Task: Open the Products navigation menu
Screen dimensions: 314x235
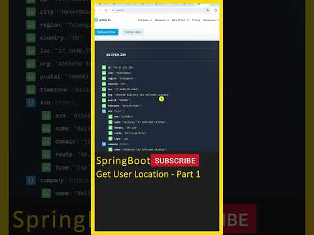Action: (x=145, y=20)
